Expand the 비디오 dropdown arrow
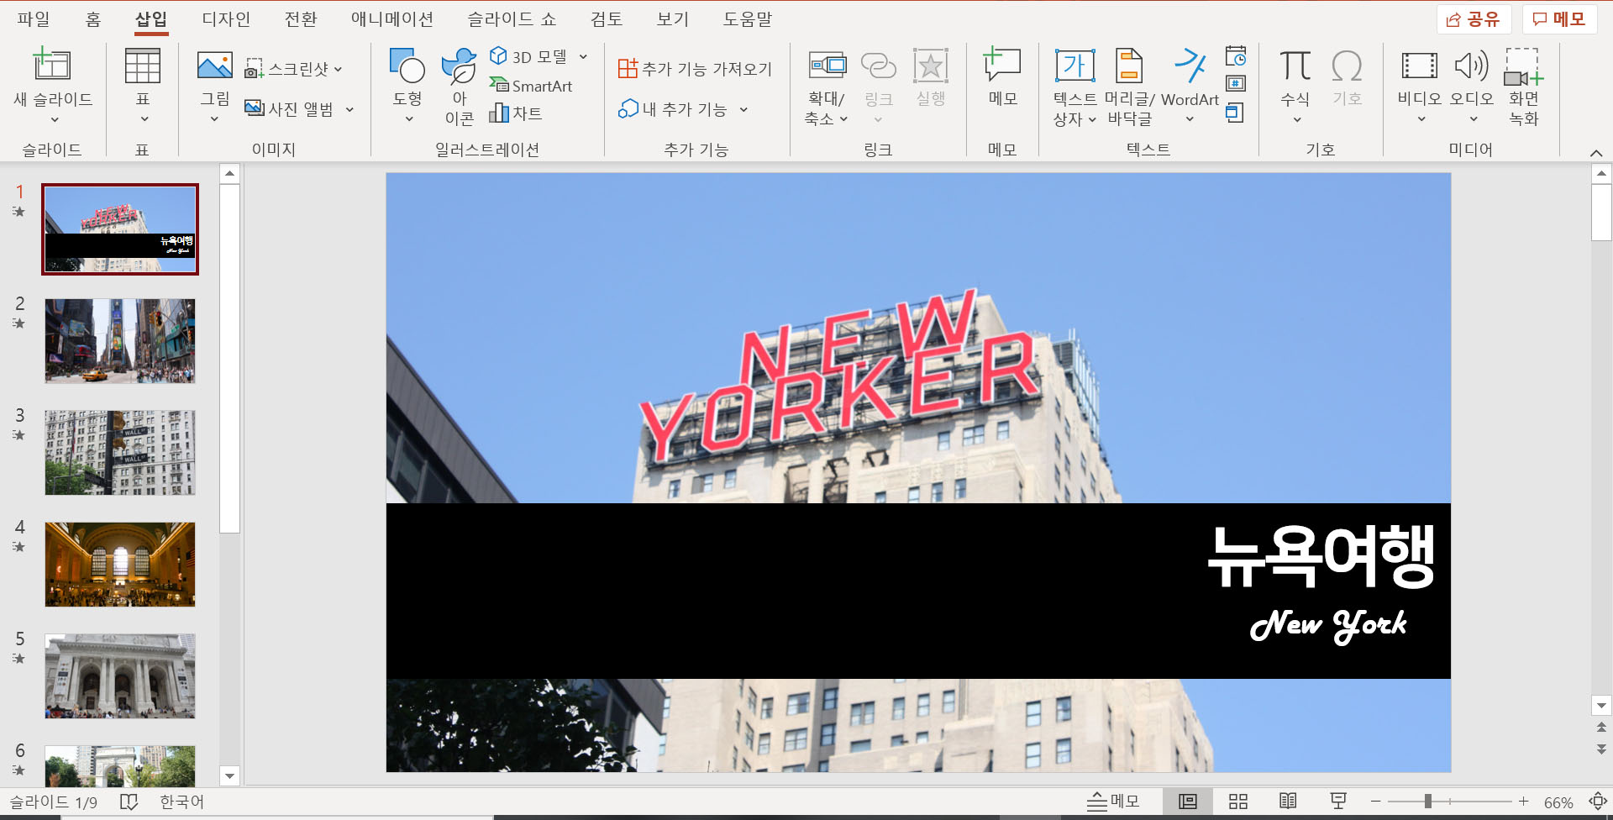1613x820 pixels. [x=1421, y=119]
